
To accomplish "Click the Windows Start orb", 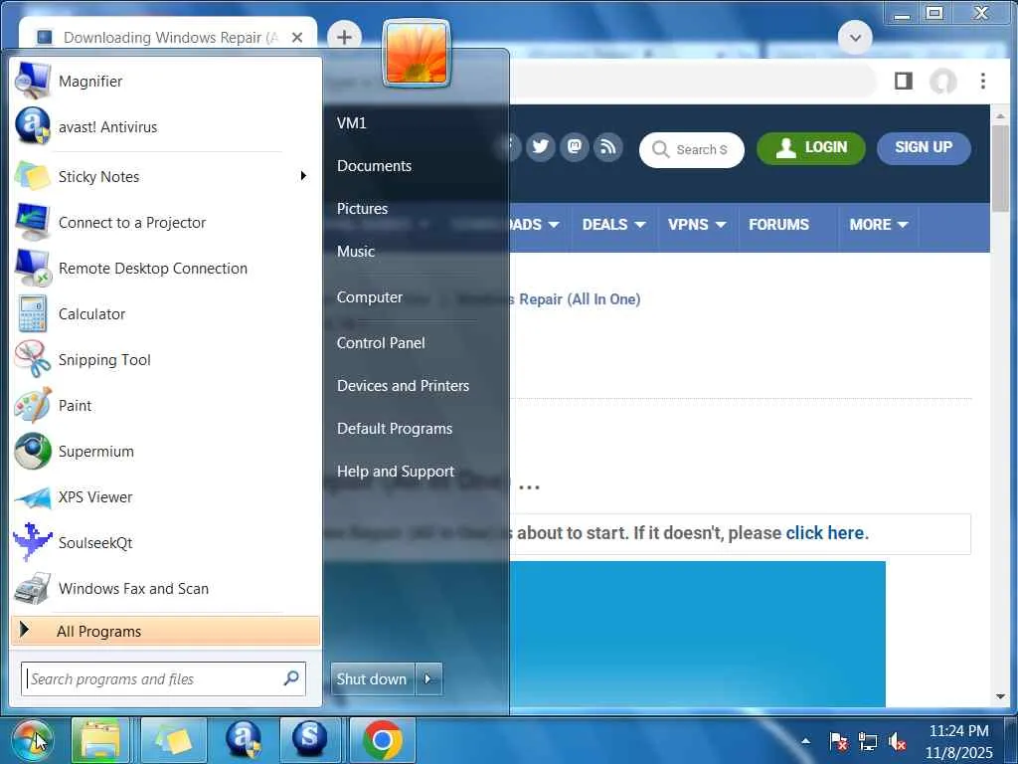I will [32, 740].
